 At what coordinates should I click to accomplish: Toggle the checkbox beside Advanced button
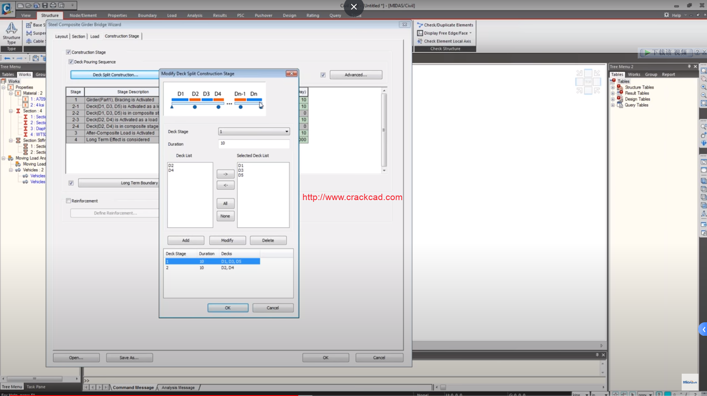(323, 75)
